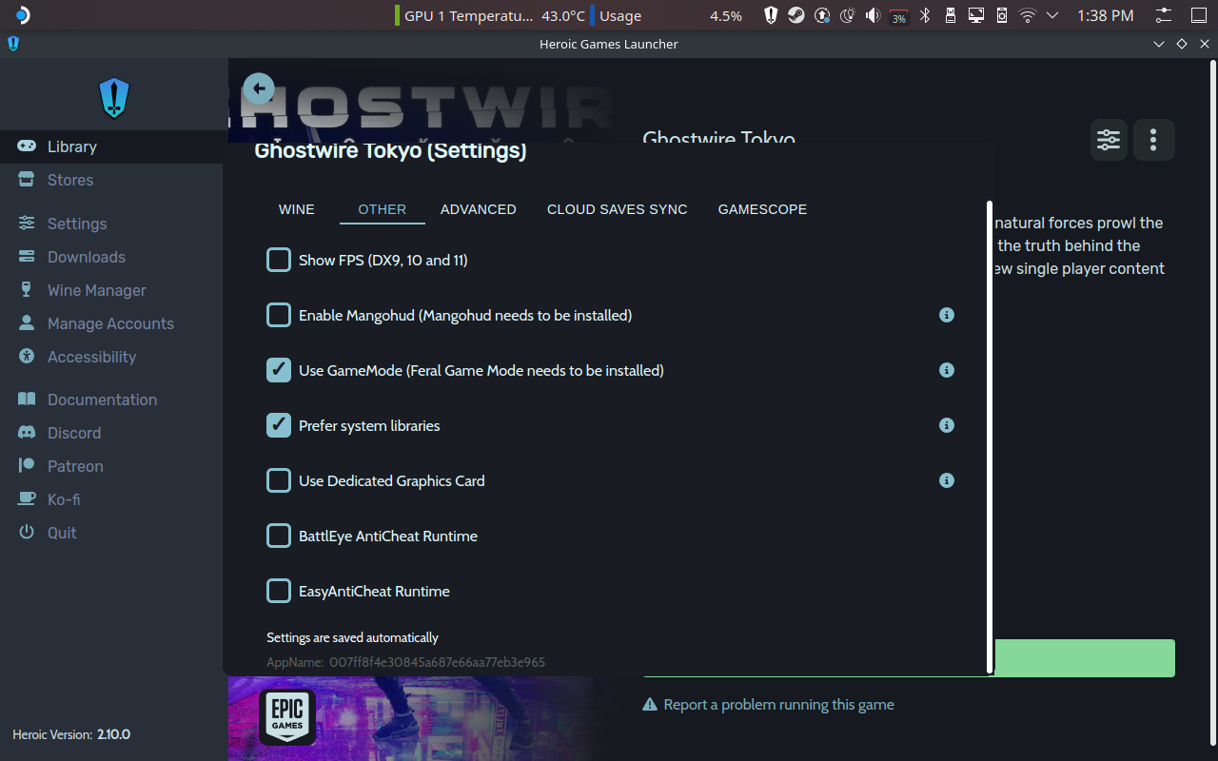Screen dimensions: 1218x761
Task: Enable EasyAntiCheat Runtime checkbox
Action: 279,591
